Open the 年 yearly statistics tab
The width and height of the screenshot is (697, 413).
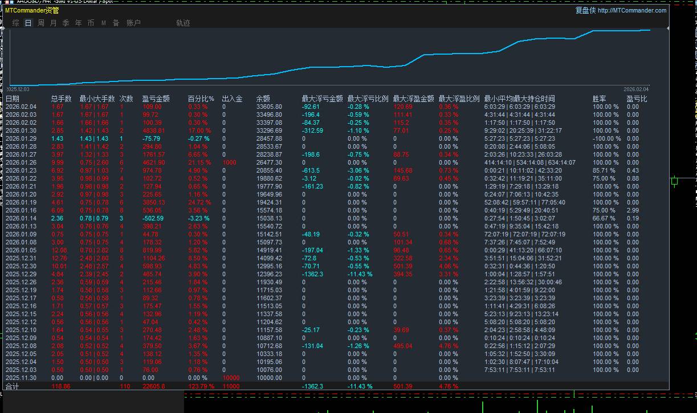click(79, 23)
